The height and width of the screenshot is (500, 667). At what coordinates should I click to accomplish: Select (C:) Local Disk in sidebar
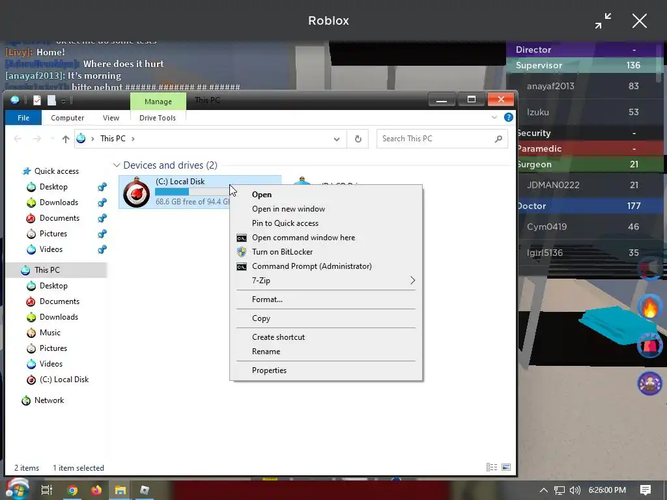click(56, 380)
